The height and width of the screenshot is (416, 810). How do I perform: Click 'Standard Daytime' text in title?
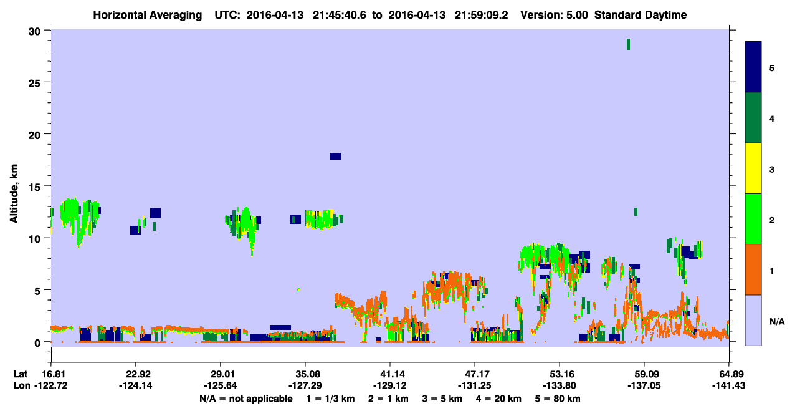point(641,15)
